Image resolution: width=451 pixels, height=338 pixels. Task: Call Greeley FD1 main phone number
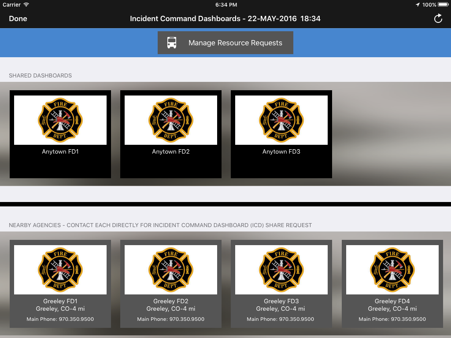coord(60,319)
